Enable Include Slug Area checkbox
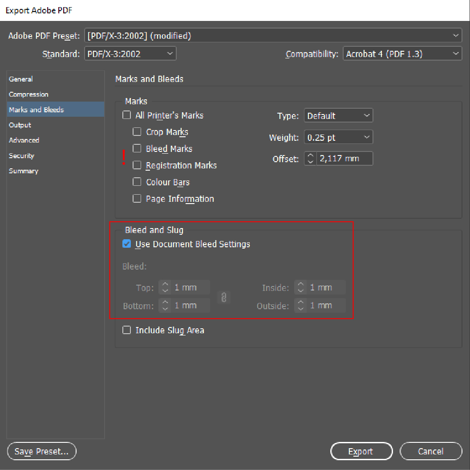Image resolution: width=470 pixels, height=470 pixels. [x=127, y=330]
